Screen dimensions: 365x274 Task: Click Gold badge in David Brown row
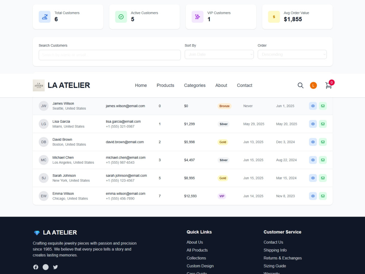pyautogui.click(x=223, y=142)
